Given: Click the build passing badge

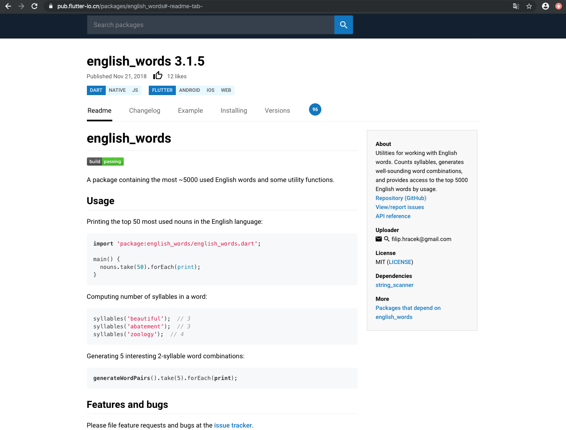Looking at the screenshot, I should (x=105, y=162).
